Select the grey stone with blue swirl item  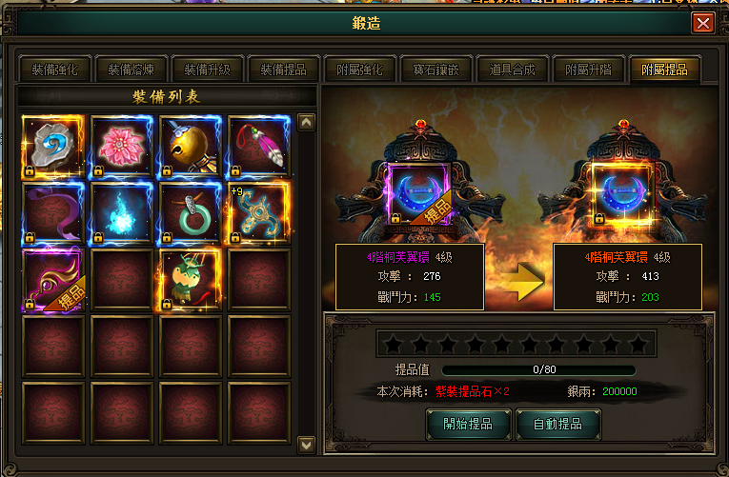pyautogui.click(x=53, y=148)
